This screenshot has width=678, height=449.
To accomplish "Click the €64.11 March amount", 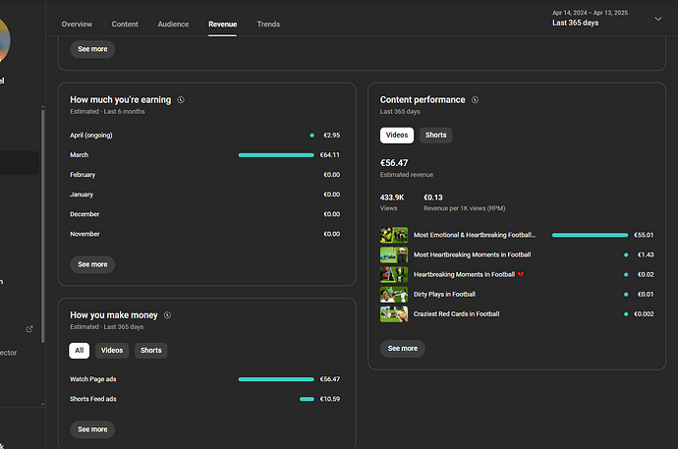I will click(330, 155).
